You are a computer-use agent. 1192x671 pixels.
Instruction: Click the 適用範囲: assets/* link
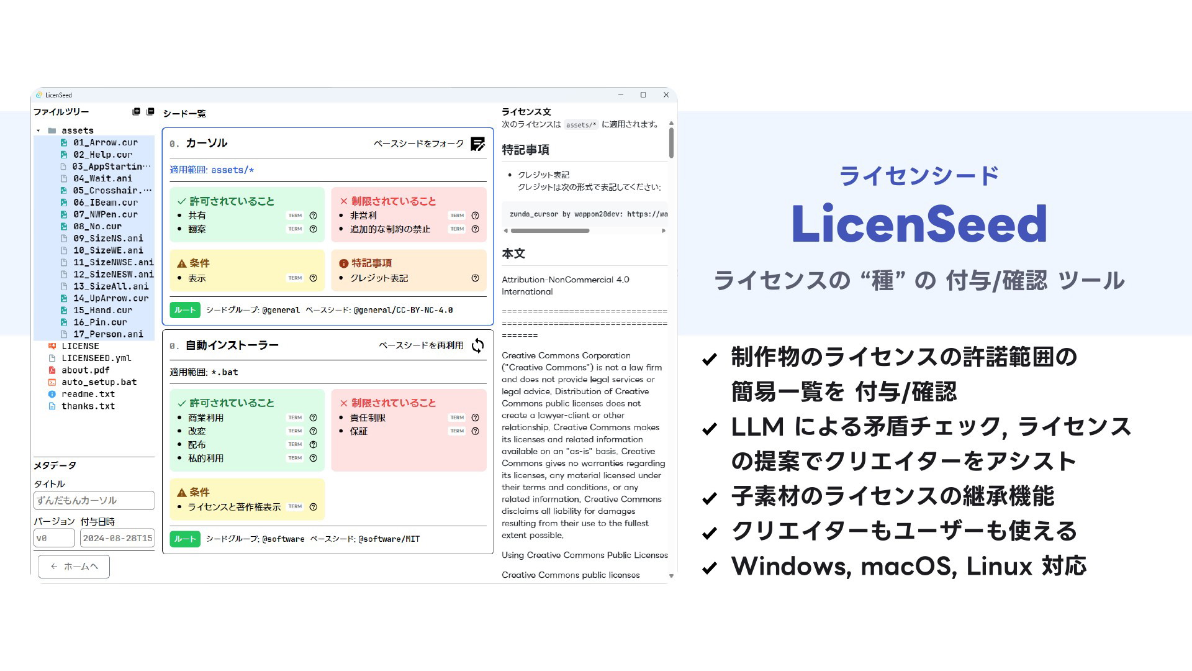point(212,170)
